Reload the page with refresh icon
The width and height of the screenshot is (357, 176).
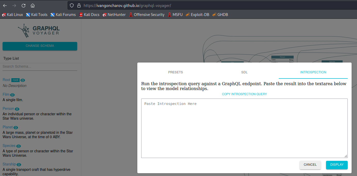[23, 5]
